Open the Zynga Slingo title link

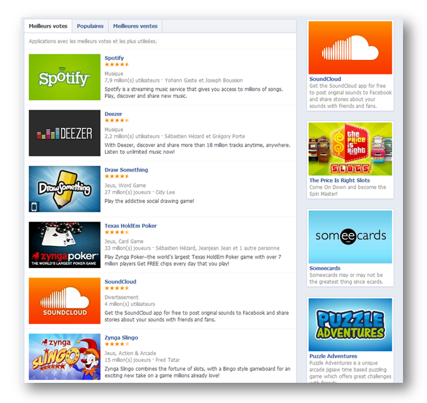tap(121, 337)
